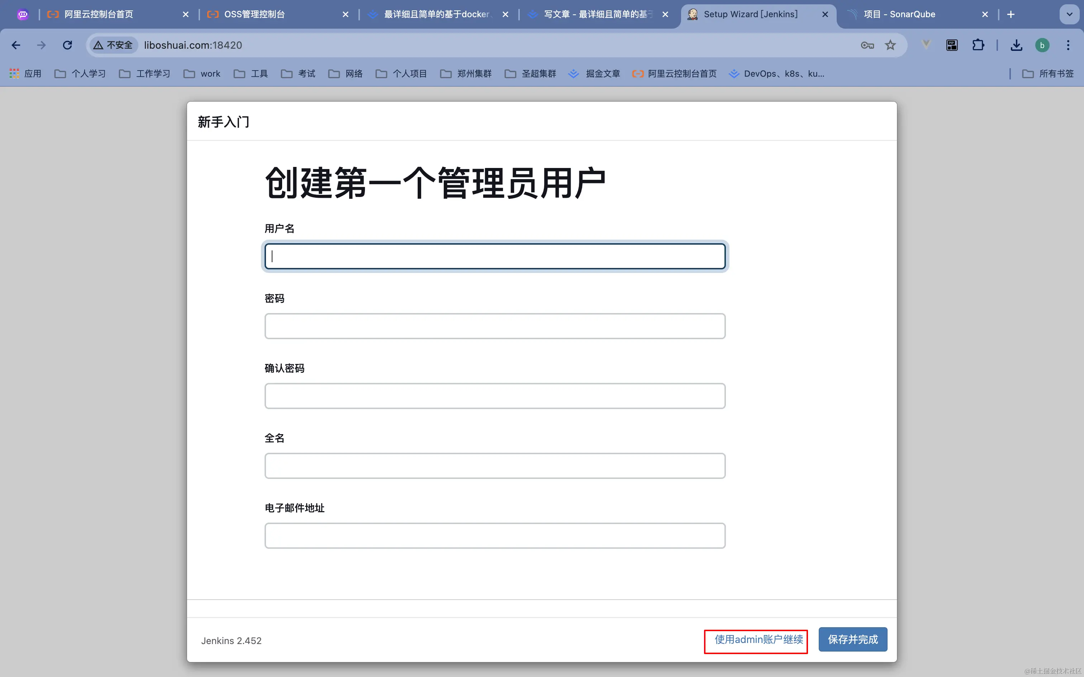Click 使用admin账户继续 link

759,640
